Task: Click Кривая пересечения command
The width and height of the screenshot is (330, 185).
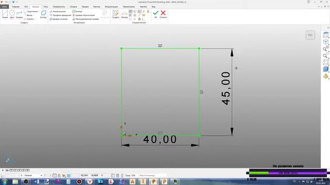Action: (x=84, y=15)
